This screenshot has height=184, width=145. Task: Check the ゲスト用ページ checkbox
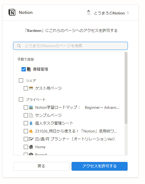click(26, 88)
